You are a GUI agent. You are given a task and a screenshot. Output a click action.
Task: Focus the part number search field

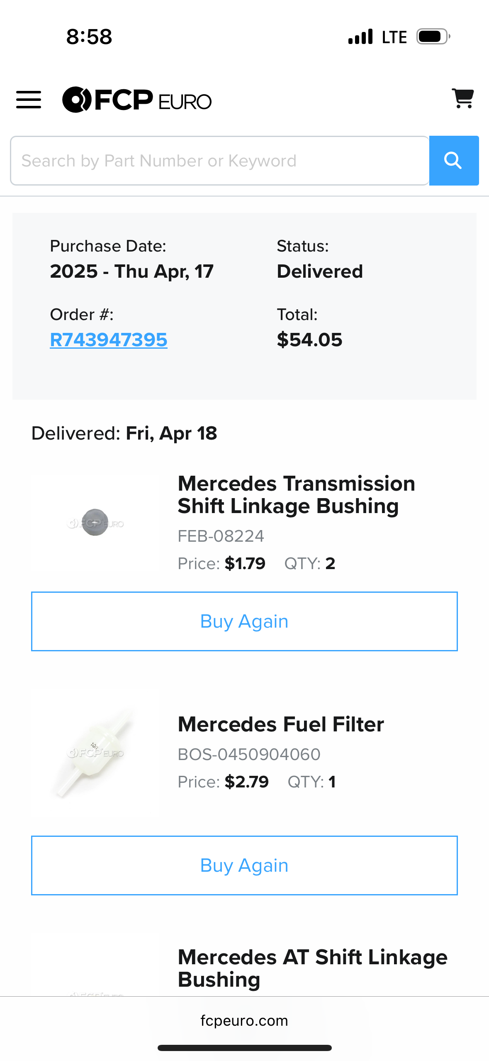(220, 161)
